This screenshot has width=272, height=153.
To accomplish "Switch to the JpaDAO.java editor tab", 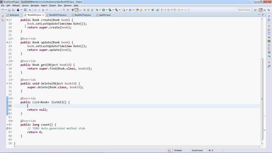I will click(105, 15).
